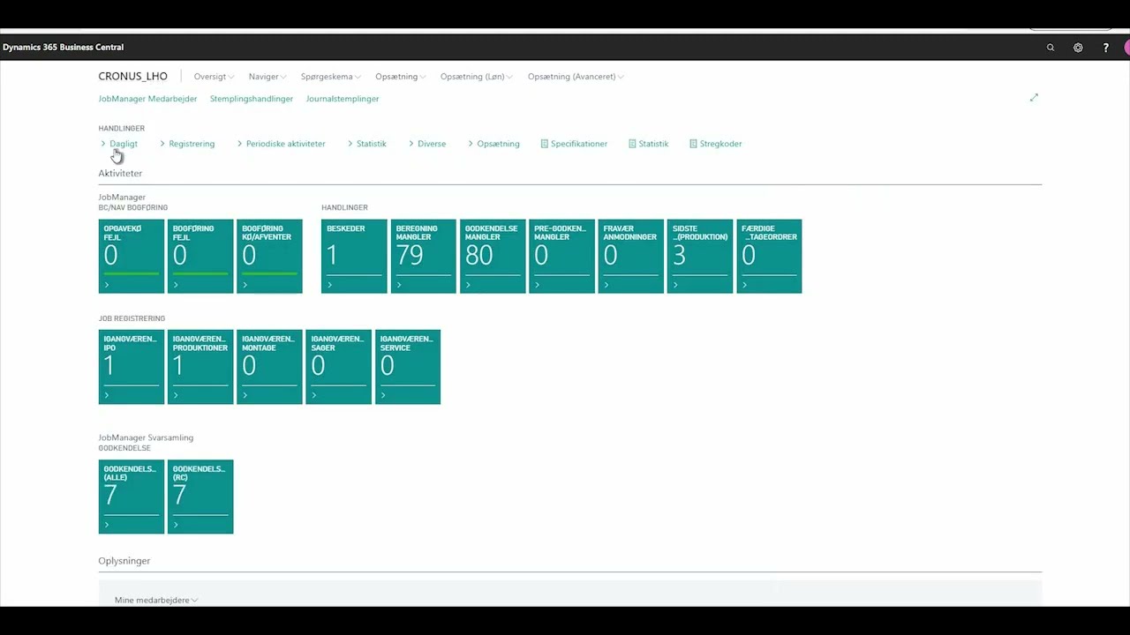This screenshot has width=1130, height=635.
Task: Expand Periodiske aktiviteter group
Action: coord(281,144)
